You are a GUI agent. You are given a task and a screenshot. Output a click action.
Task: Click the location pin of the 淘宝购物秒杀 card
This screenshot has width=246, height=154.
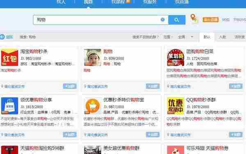point(2,86)
